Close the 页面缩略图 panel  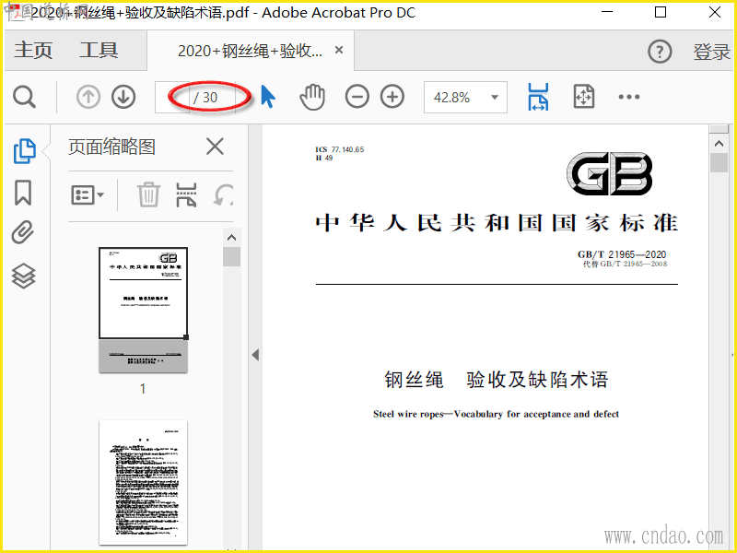click(x=215, y=147)
